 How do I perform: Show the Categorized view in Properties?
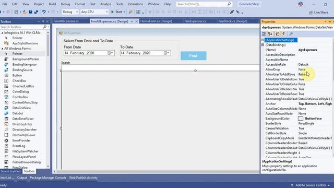(x=264, y=33)
